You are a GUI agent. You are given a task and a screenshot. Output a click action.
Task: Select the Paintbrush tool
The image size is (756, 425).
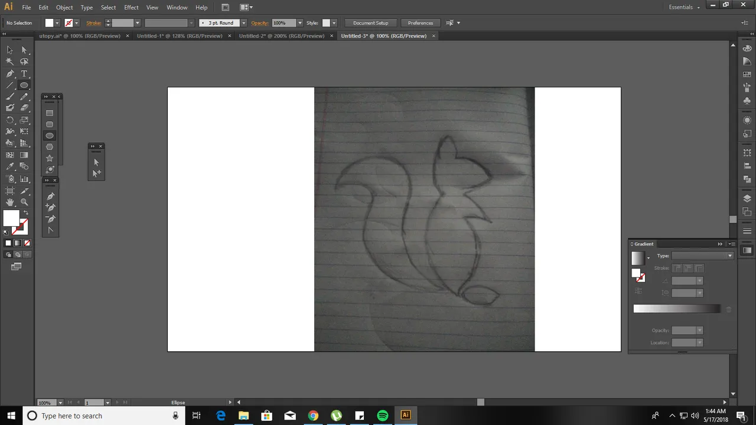coord(10,97)
